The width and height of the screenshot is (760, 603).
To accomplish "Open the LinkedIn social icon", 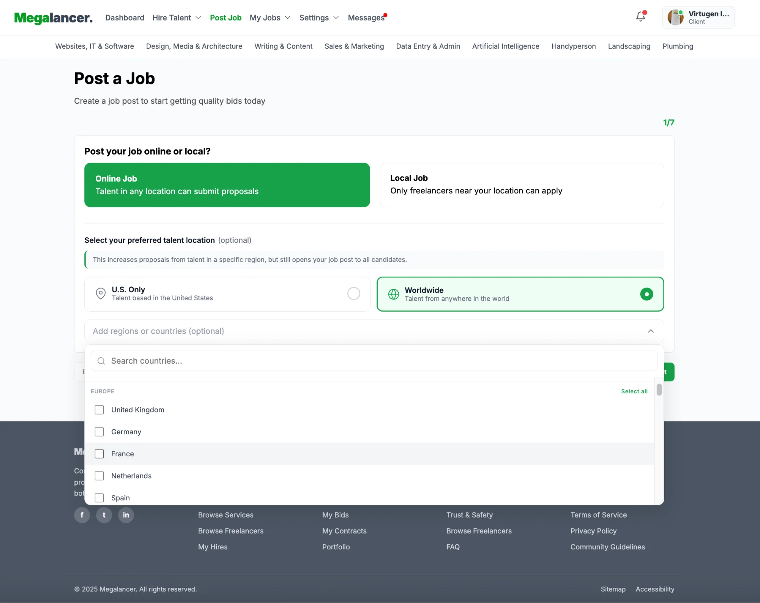I will [x=126, y=515].
